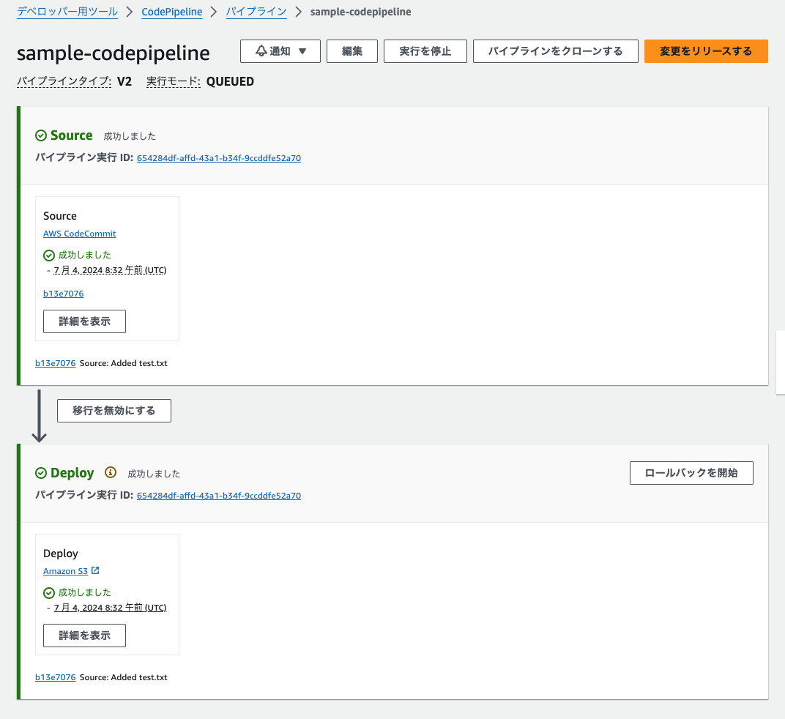
Task: Click the info icon next to Deploy
Action: click(111, 473)
